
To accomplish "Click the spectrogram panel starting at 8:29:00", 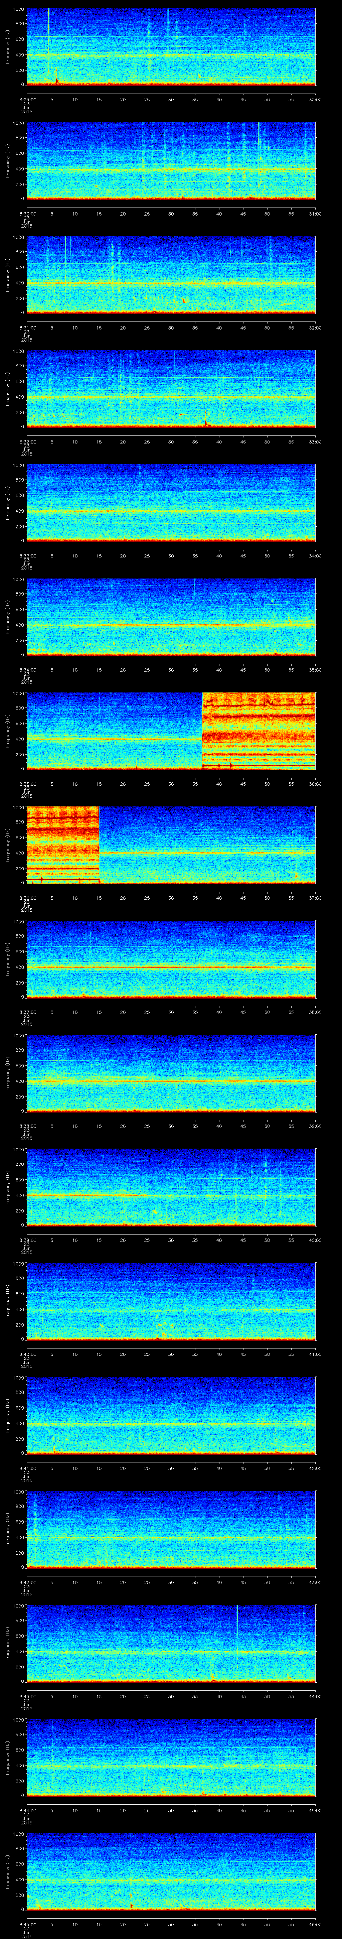I will pyautogui.click(x=171, y=47).
